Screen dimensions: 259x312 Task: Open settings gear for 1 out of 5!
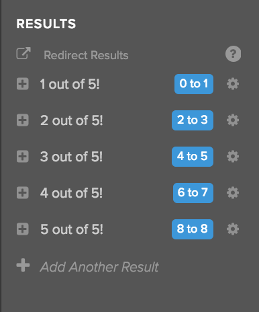(x=233, y=84)
